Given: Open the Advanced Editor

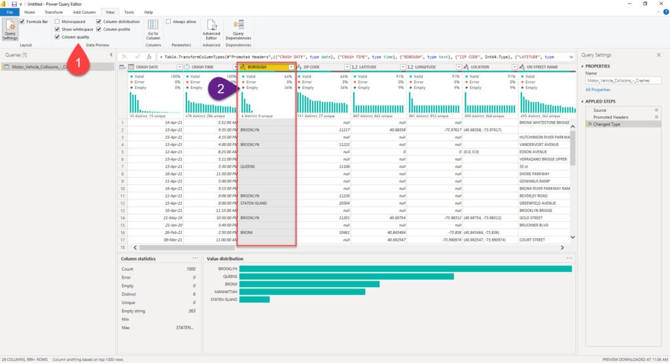Looking at the screenshot, I should point(211,29).
